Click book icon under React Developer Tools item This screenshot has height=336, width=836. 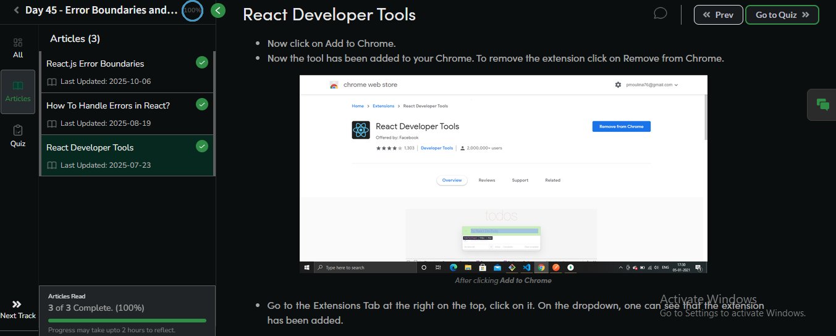tap(52, 165)
